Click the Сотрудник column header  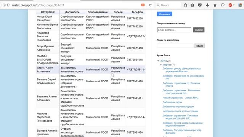(x=48, y=12)
